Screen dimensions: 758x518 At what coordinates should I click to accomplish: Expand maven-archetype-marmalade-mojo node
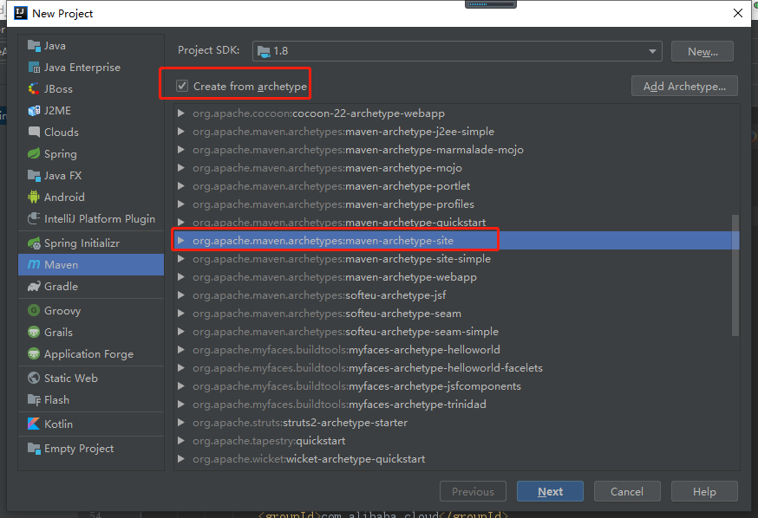181,150
